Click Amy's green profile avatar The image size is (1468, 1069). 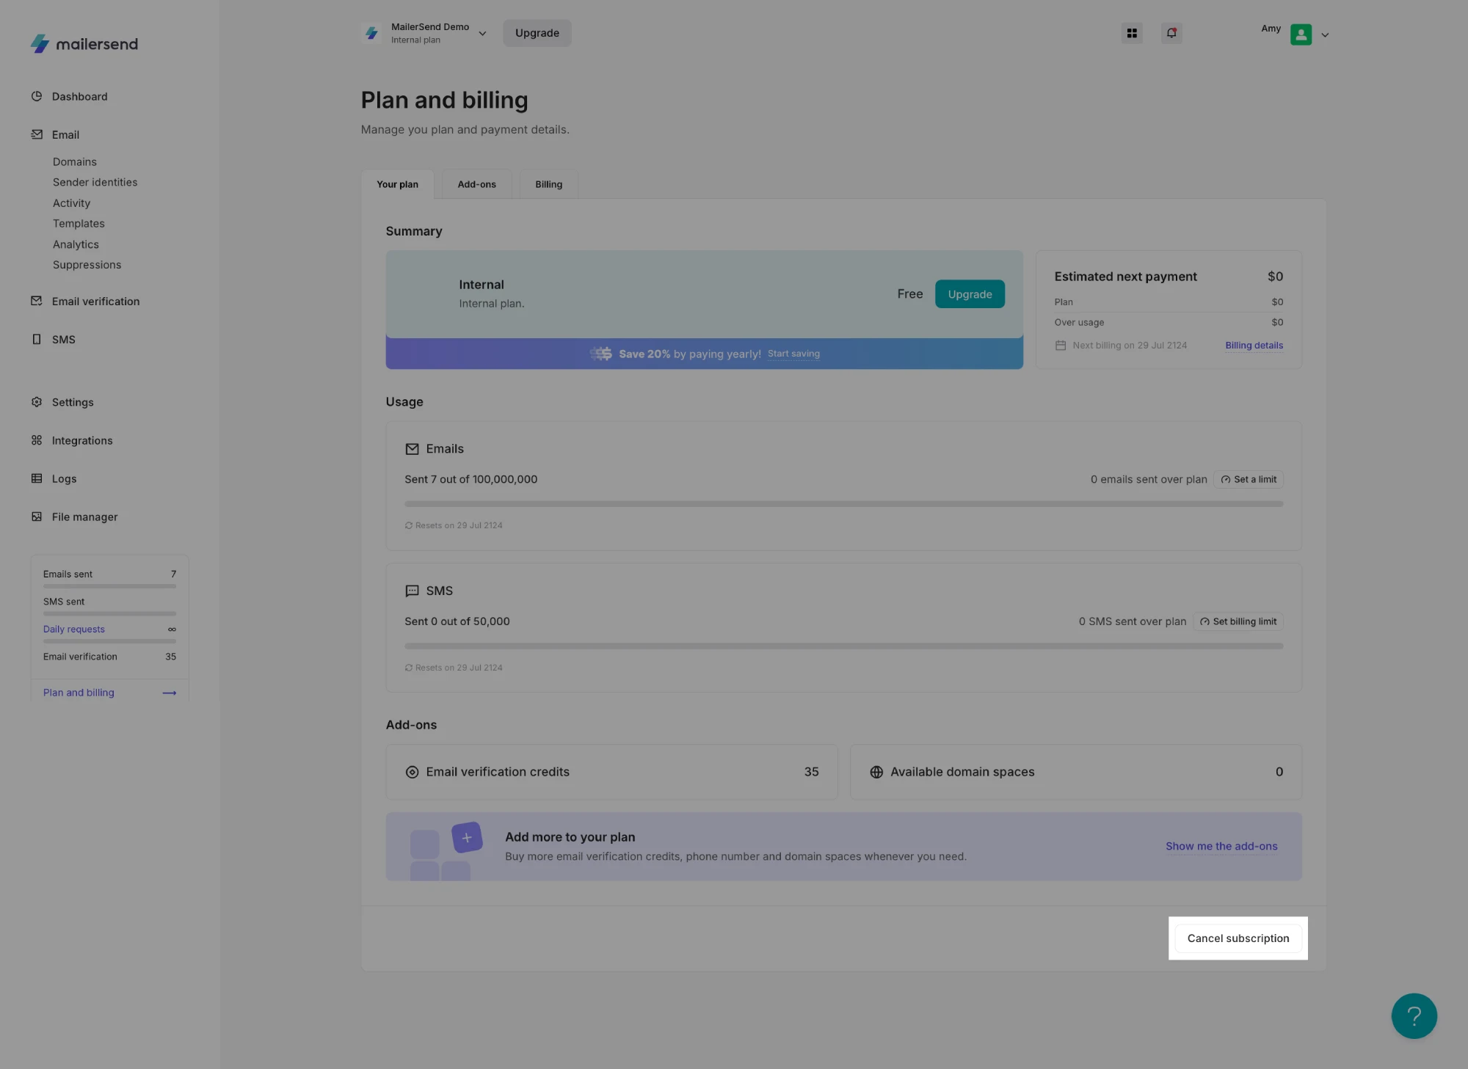[1301, 34]
